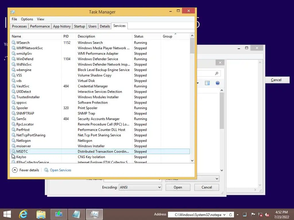
Task: Sort services by Name column header
Action: click(36, 36)
